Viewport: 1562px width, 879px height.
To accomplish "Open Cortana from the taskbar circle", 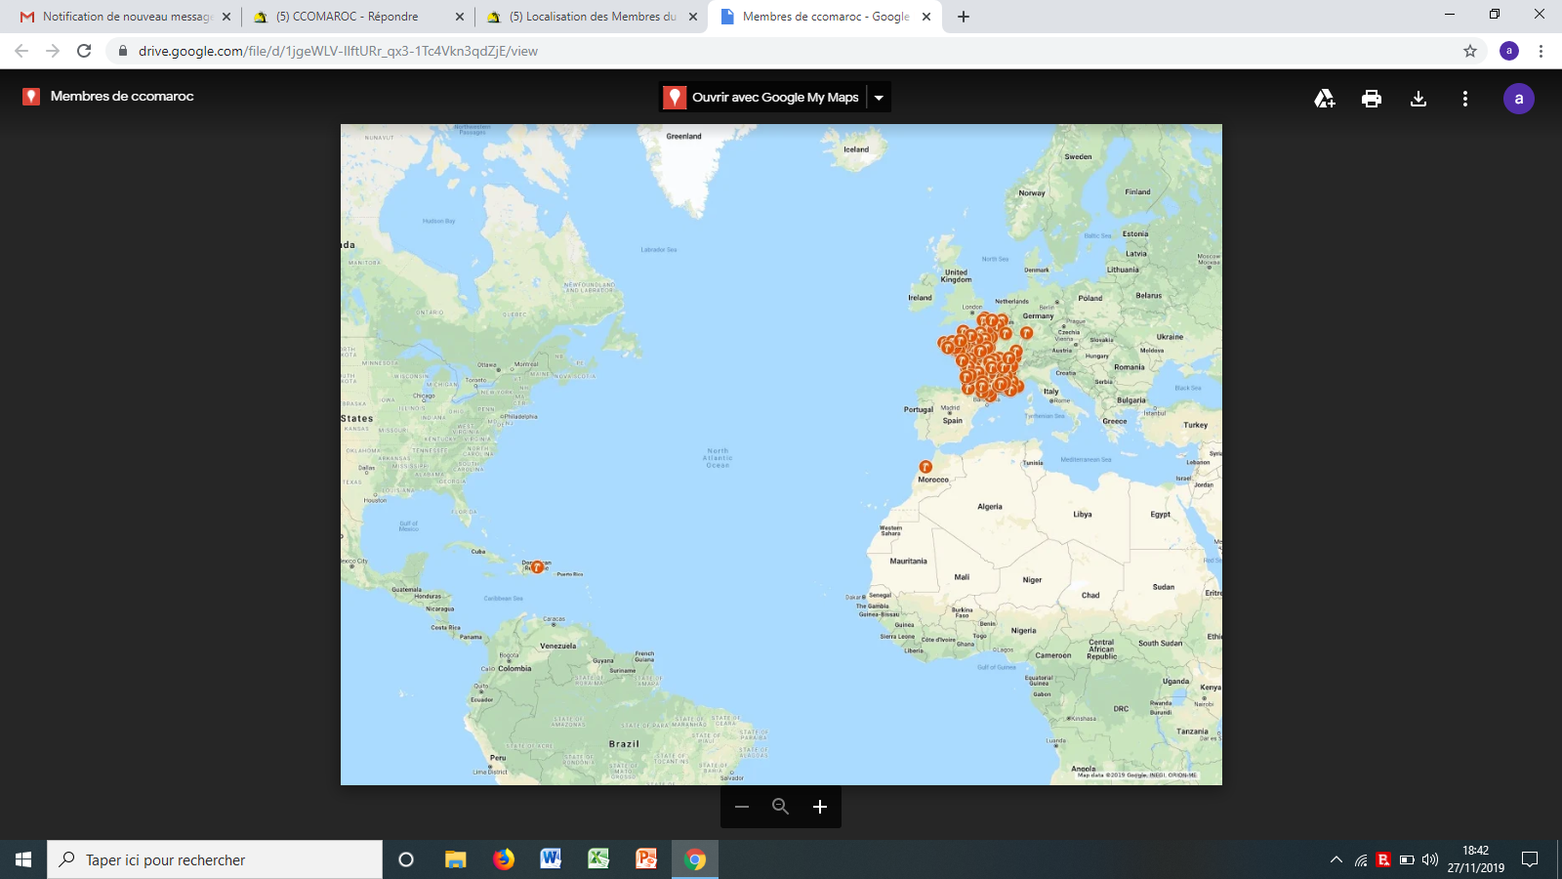I will pyautogui.click(x=406, y=859).
